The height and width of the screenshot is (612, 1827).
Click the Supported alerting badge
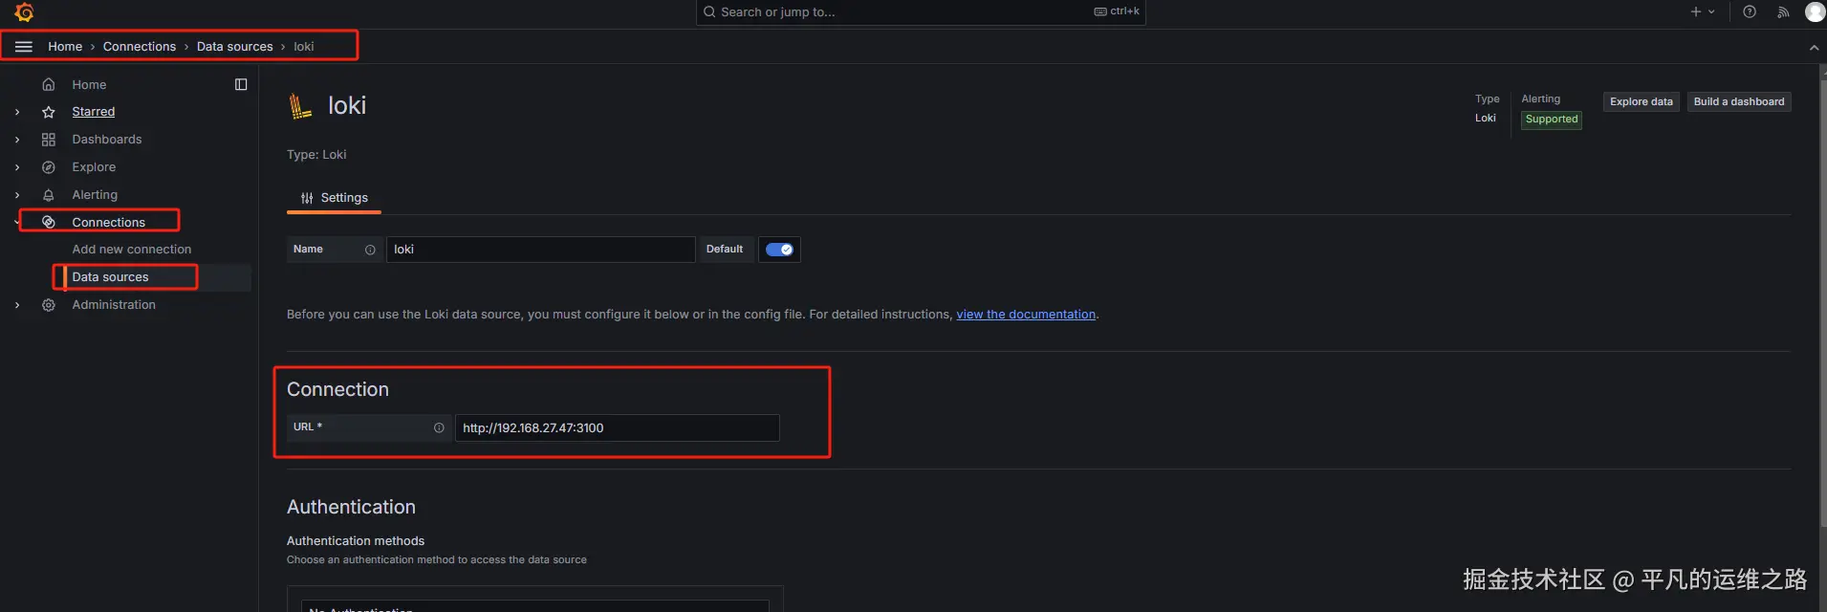tap(1552, 120)
